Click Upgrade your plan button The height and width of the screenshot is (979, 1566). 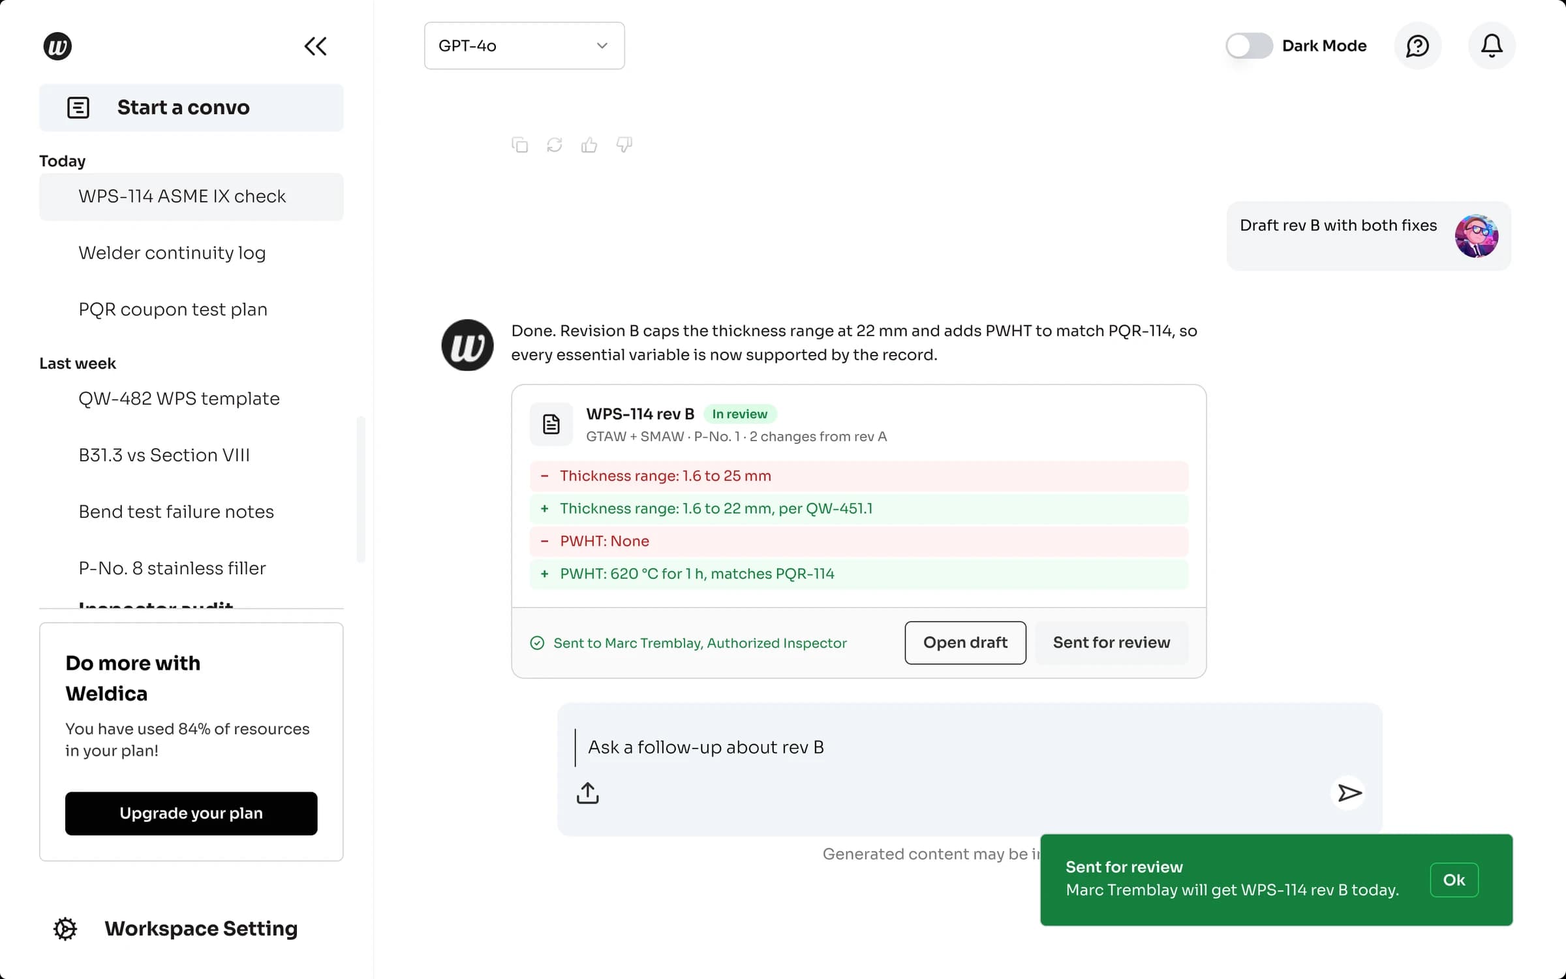pos(191,813)
